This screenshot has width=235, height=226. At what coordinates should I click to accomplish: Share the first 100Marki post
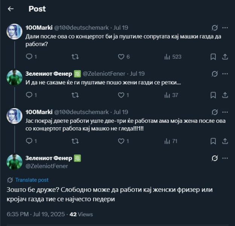[225, 56]
